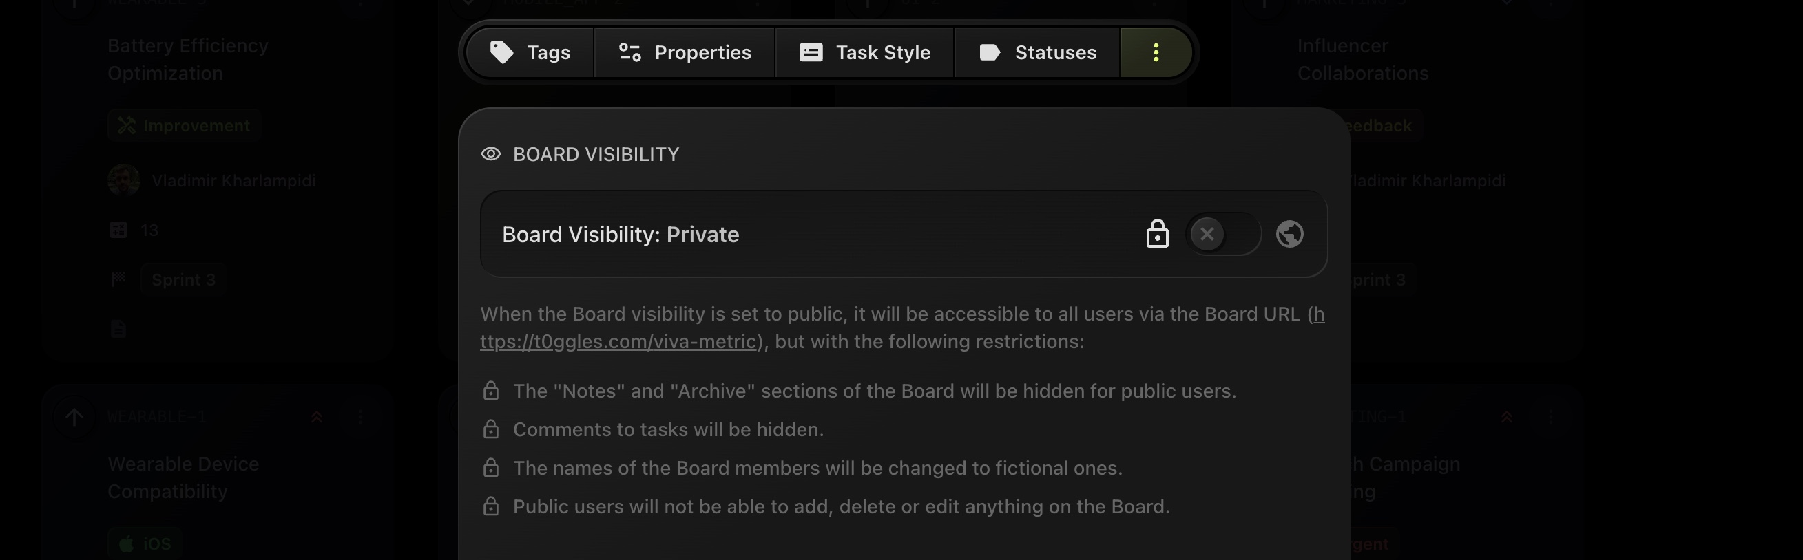Select the Statuses tab

click(x=1037, y=52)
